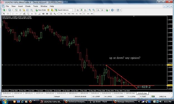Switch to the GBPUSD,M5 chart tab
Image resolution: width=174 pixels, height=104 pixels.
point(84,93)
